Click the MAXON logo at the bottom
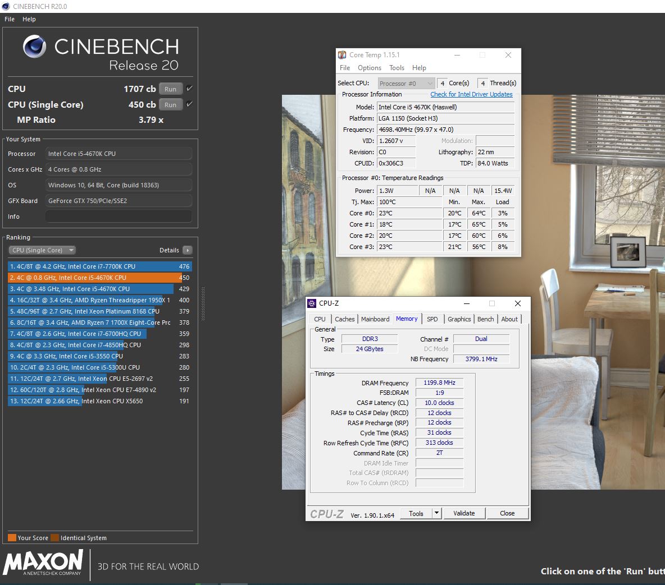 [x=43, y=563]
